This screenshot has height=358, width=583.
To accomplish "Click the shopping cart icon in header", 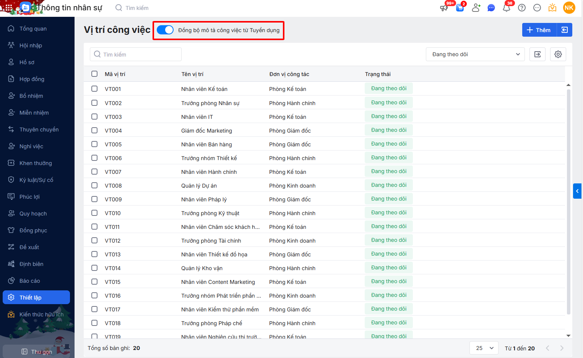I will pos(460,8).
